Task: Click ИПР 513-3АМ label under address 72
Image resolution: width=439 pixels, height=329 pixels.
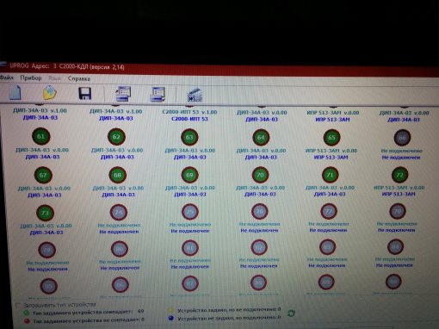Action: 399,194
